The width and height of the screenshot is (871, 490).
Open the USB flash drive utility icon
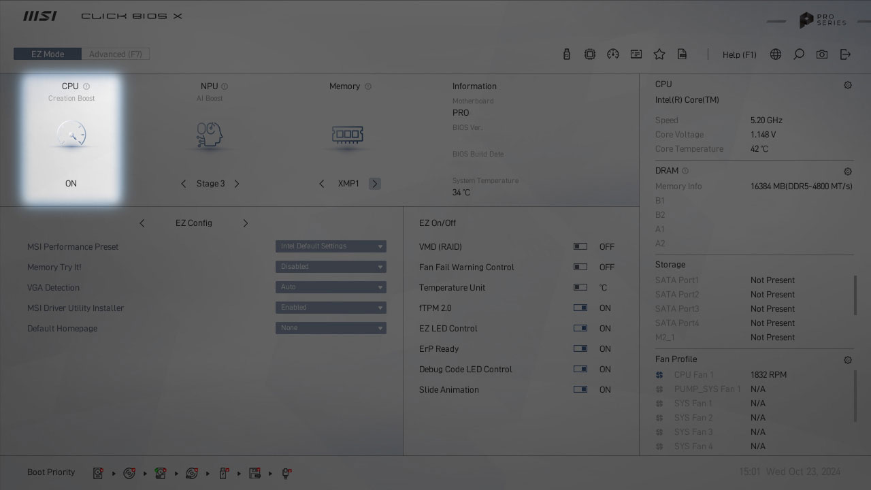(566, 54)
